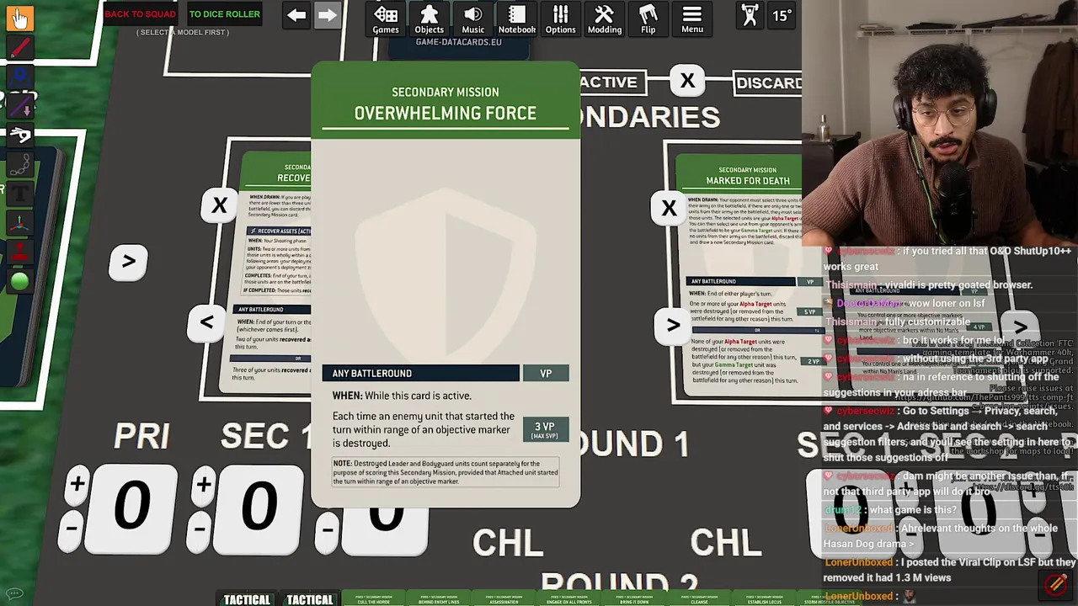
Task: Click the < arrow beside Recover Assets card
Action: (206, 323)
